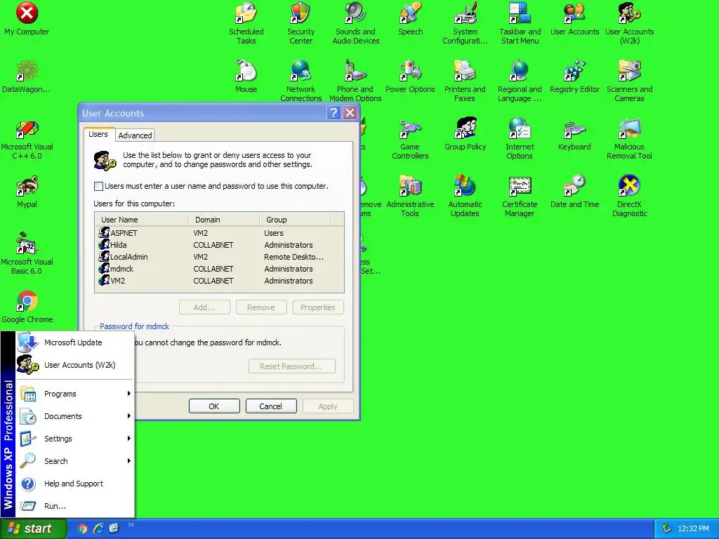Expand the Search submenu
Viewport: 719px width, 539px height.
click(x=76, y=461)
